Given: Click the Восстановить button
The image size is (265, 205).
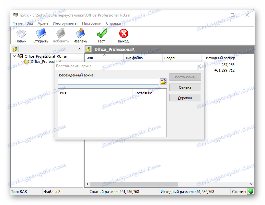Looking at the screenshot, I should pos(185,77).
